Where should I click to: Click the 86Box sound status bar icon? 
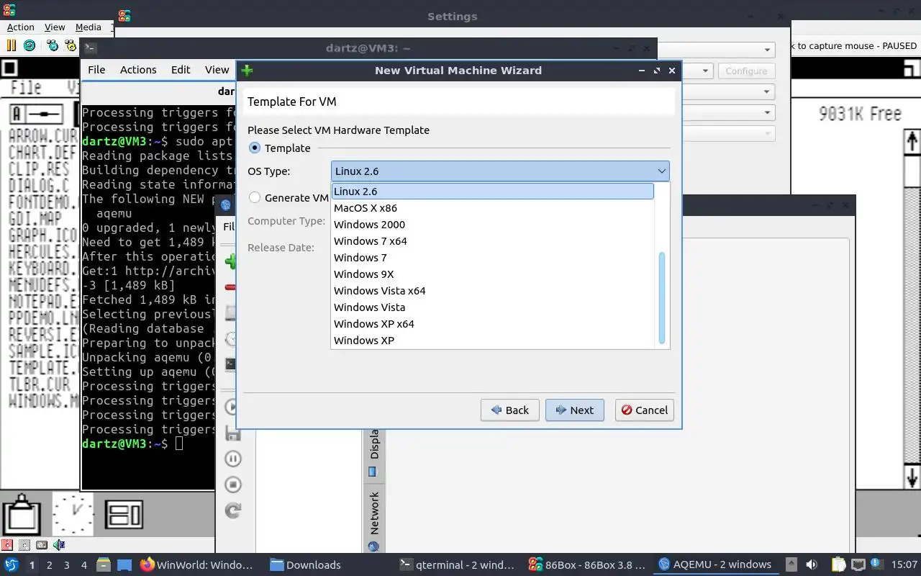coord(59,545)
